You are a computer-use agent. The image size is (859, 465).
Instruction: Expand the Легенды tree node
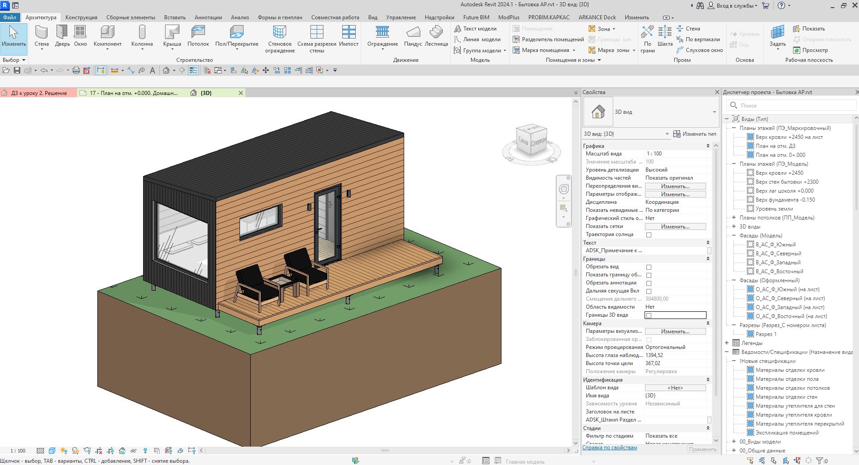click(727, 343)
